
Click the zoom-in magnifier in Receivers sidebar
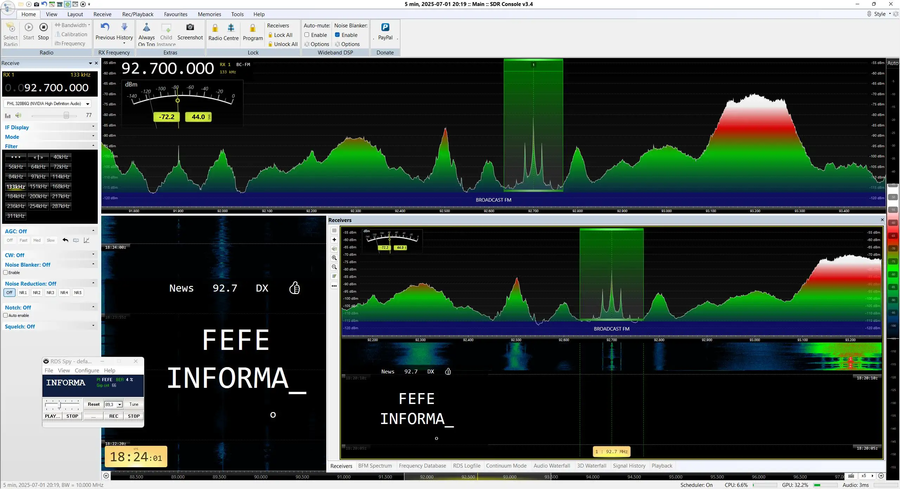(334, 258)
